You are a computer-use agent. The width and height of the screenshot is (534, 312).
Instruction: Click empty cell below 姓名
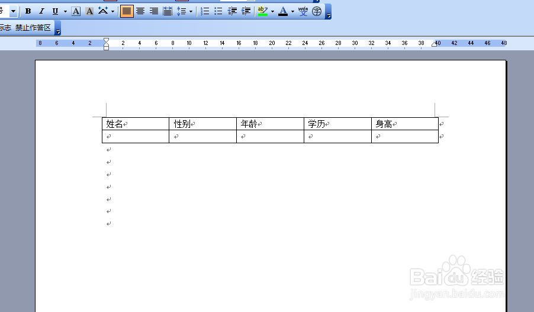click(136, 136)
